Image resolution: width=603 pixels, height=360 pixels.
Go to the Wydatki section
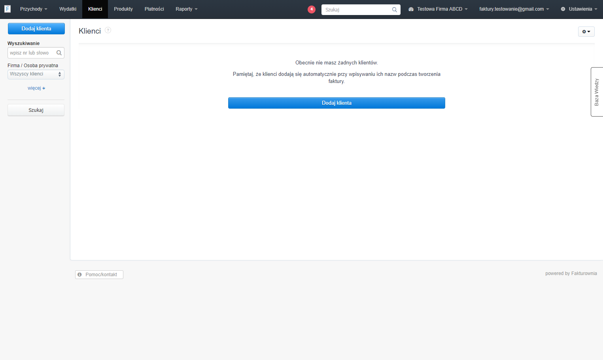[x=68, y=9]
